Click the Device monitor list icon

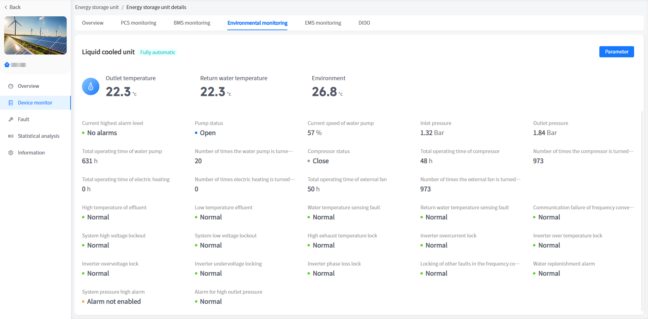(11, 103)
